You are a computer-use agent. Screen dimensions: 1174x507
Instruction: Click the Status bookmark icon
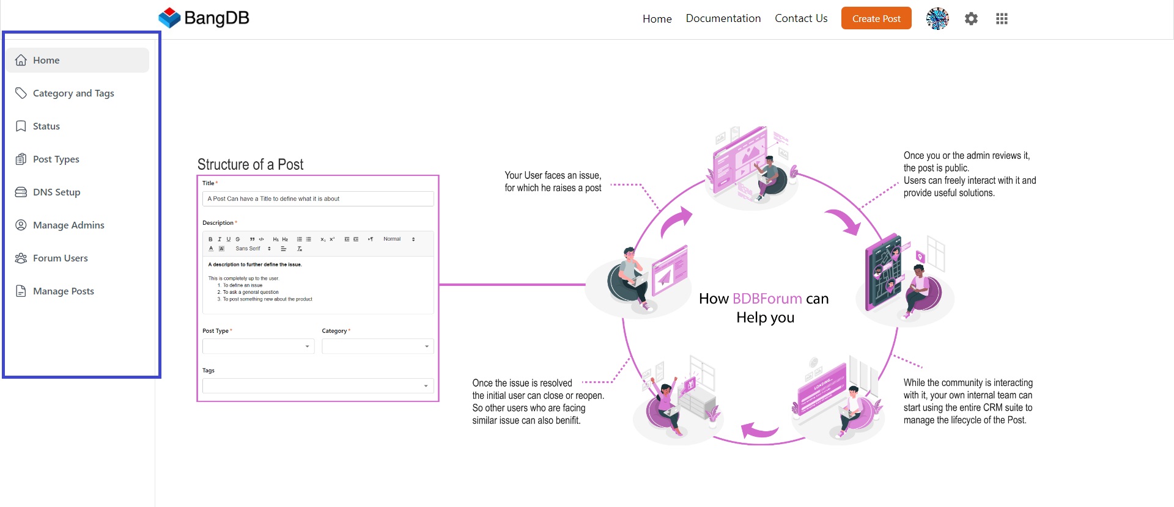click(x=21, y=126)
